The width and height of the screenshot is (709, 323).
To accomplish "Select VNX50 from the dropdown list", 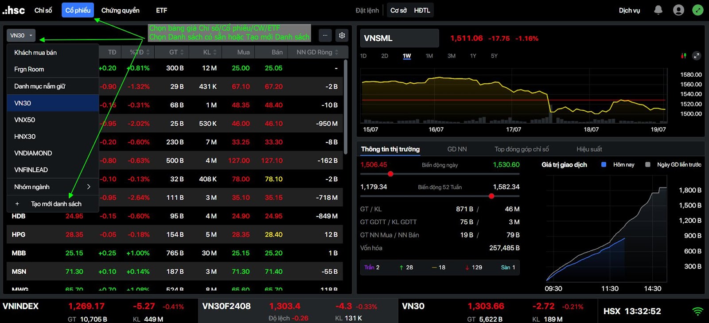I will tap(53, 120).
